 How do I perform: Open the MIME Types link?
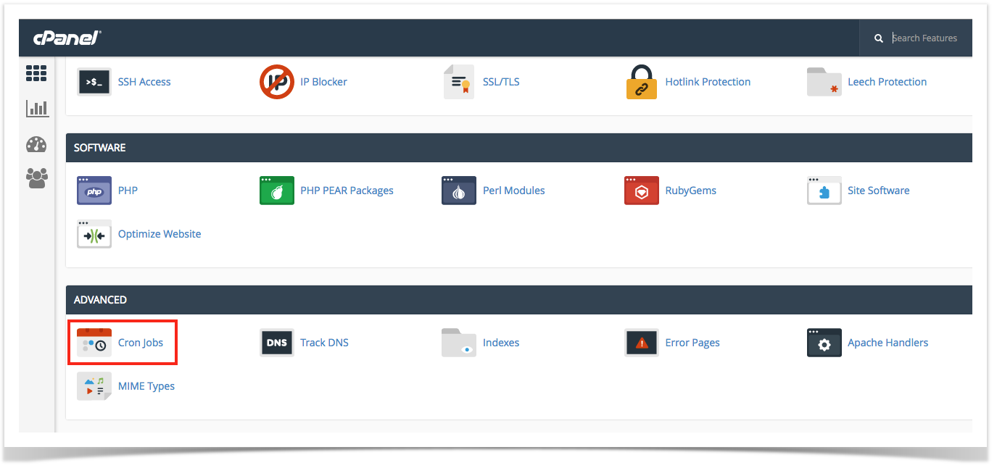(x=146, y=386)
